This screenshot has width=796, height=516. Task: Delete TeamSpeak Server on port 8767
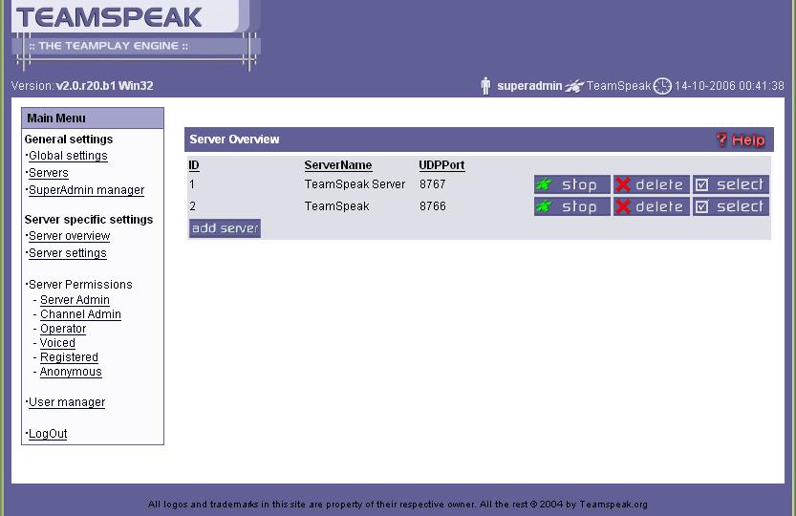[x=652, y=184]
